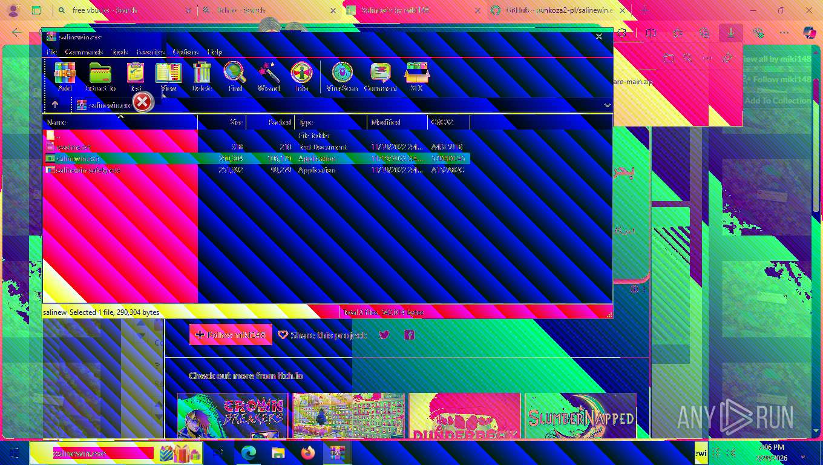Open Edge Settings and more menu
This screenshot has height=465, width=823.
click(x=784, y=33)
